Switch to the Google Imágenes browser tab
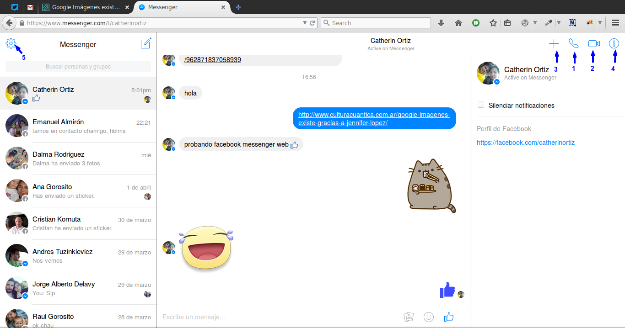 point(85,7)
